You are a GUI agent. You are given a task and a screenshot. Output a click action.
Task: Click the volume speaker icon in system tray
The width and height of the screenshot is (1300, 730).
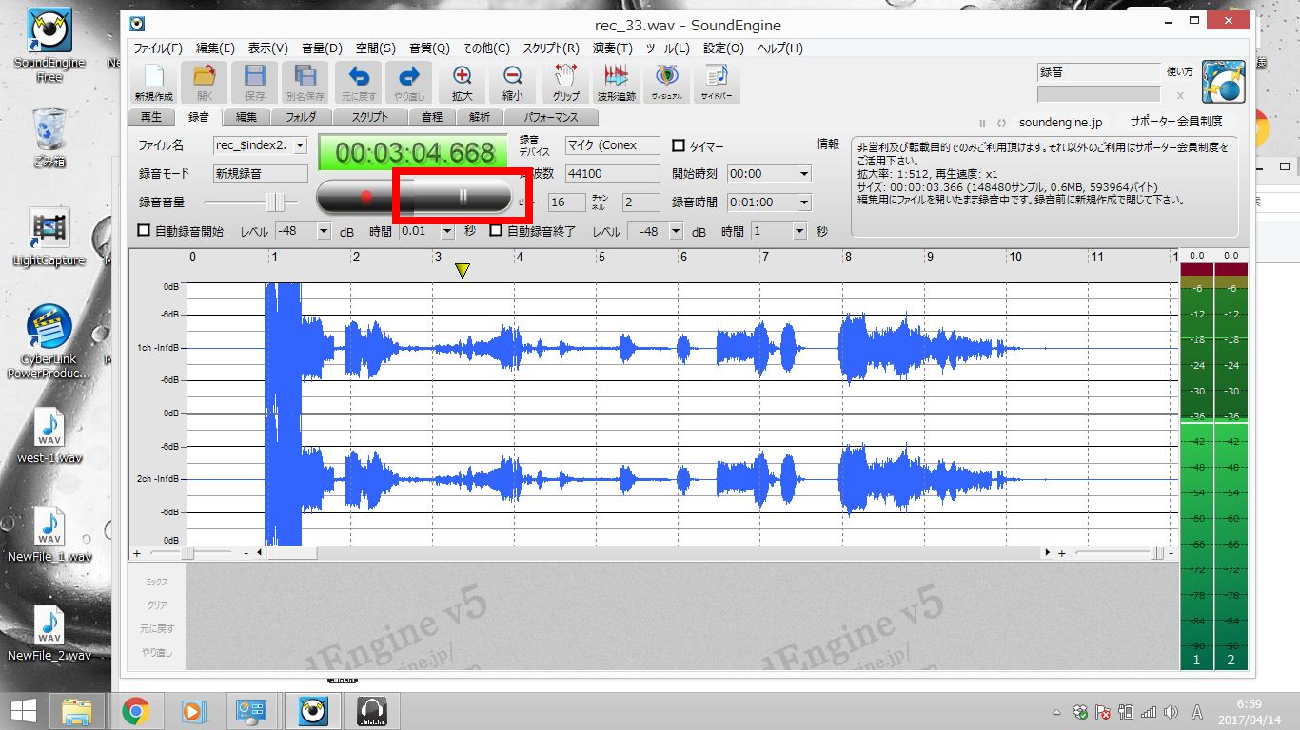coord(1172,712)
